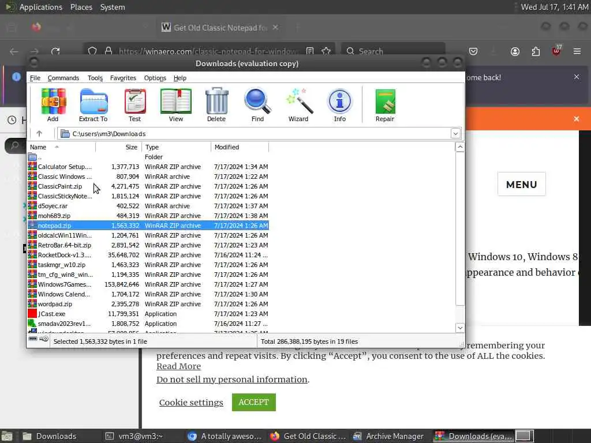Sort file list by Size column

(118, 147)
